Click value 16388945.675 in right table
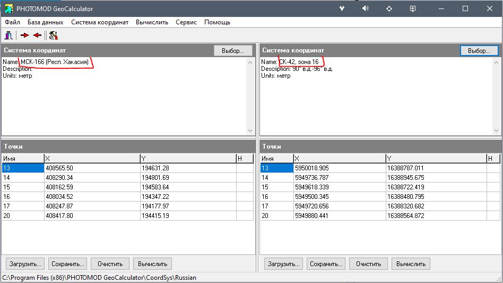Viewport: 503px width, 283px height. tap(406, 178)
